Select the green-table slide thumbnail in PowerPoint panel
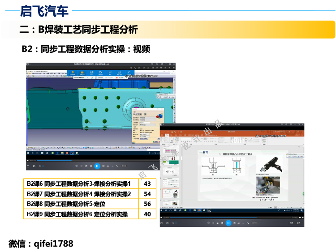Screen dimensions: 336x252 pos(171,160)
